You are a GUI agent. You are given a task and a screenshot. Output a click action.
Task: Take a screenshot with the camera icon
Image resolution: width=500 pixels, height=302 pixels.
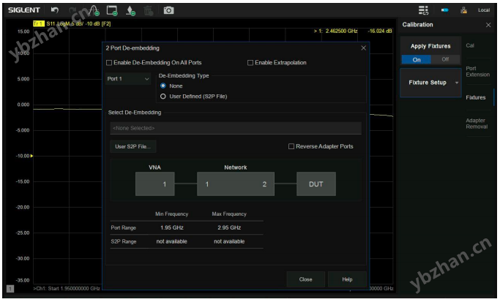tap(168, 10)
